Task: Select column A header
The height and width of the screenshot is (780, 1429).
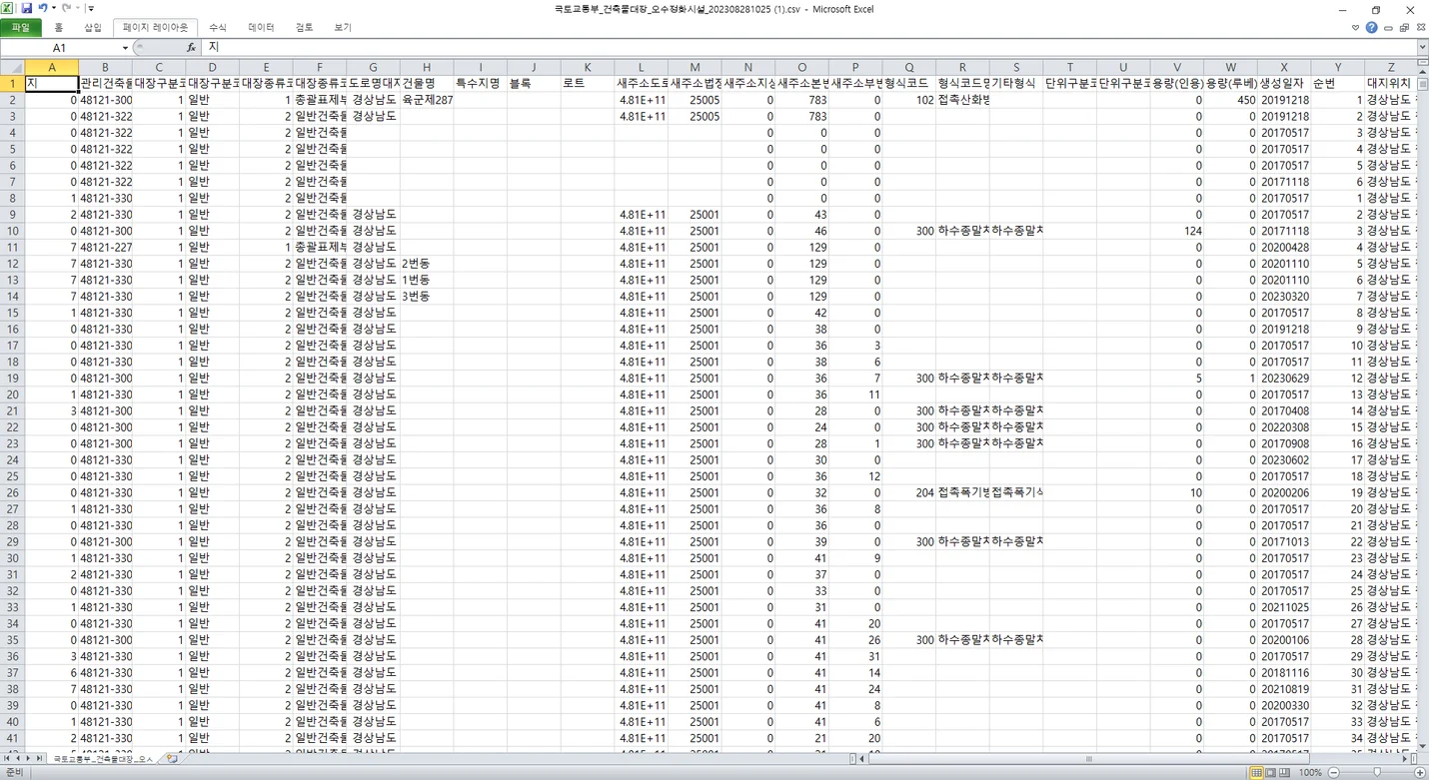Action: point(51,67)
